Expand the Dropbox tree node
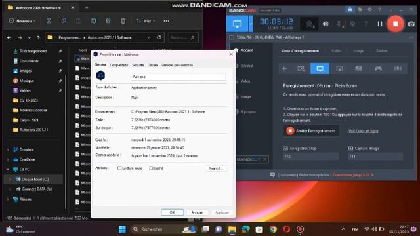This screenshot has width=420, height=236. (x=8, y=150)
